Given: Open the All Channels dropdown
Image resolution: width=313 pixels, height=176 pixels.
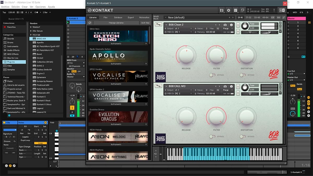Looking at the screenshot, I should point(76,66).
